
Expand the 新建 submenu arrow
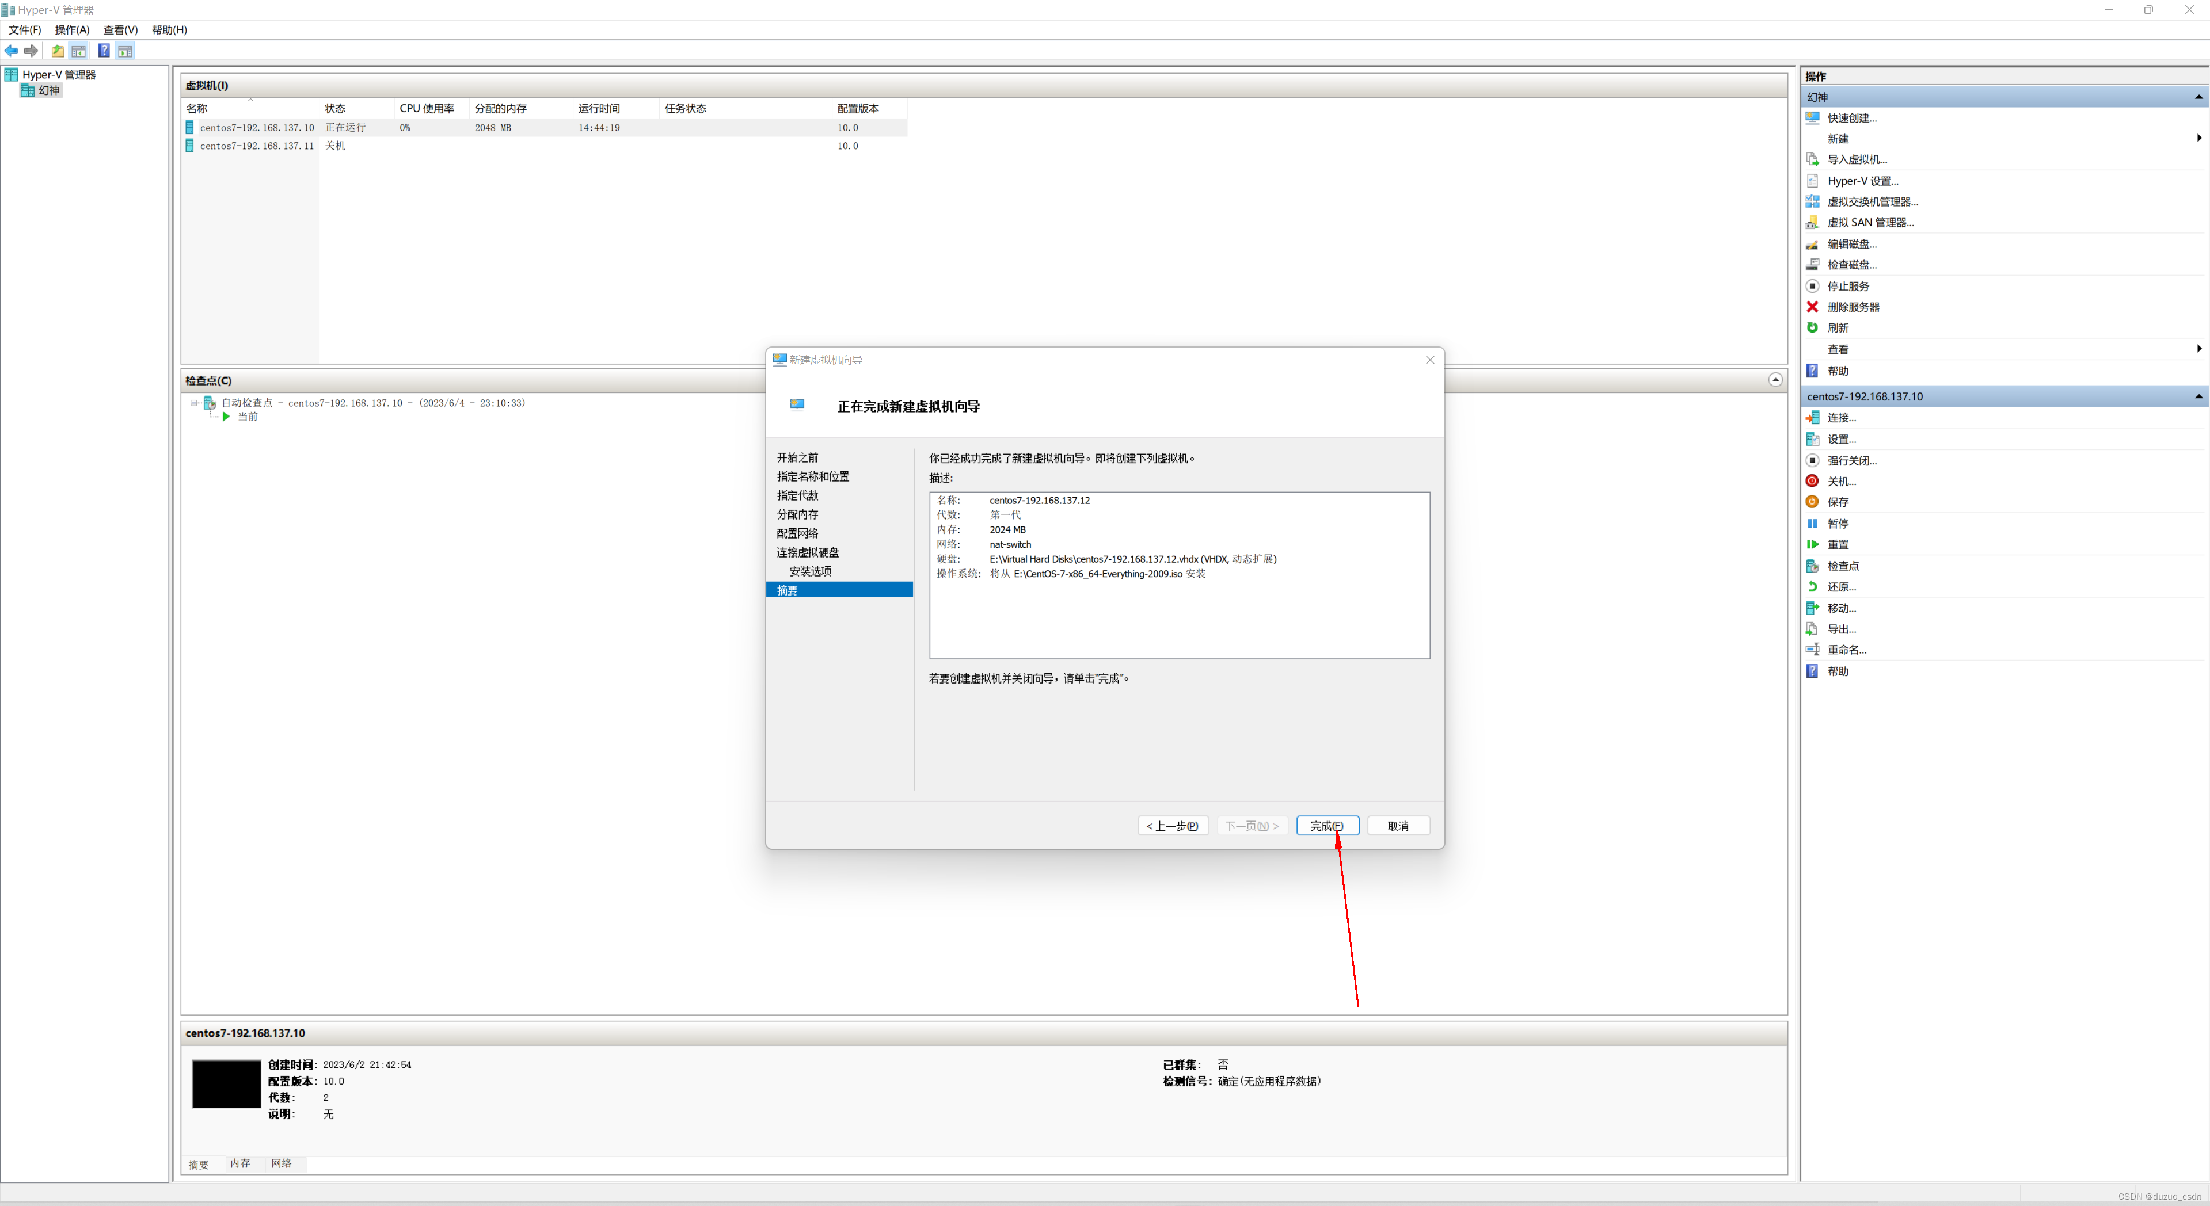pos(2199,138)
